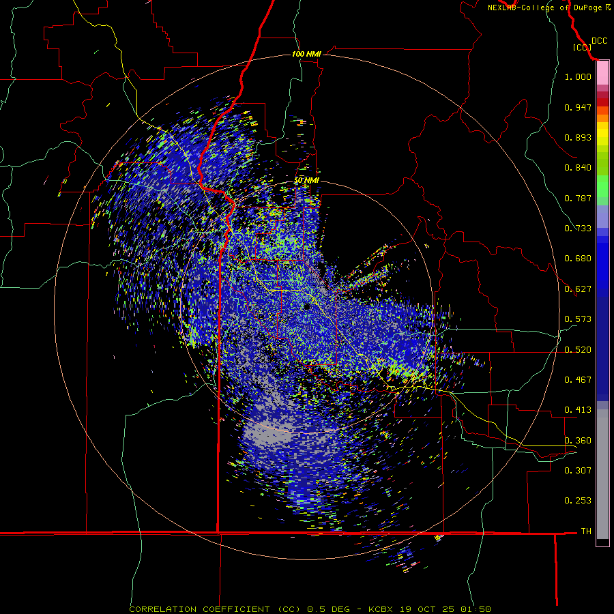Click the black radar site dot at center

pos(308,307)
